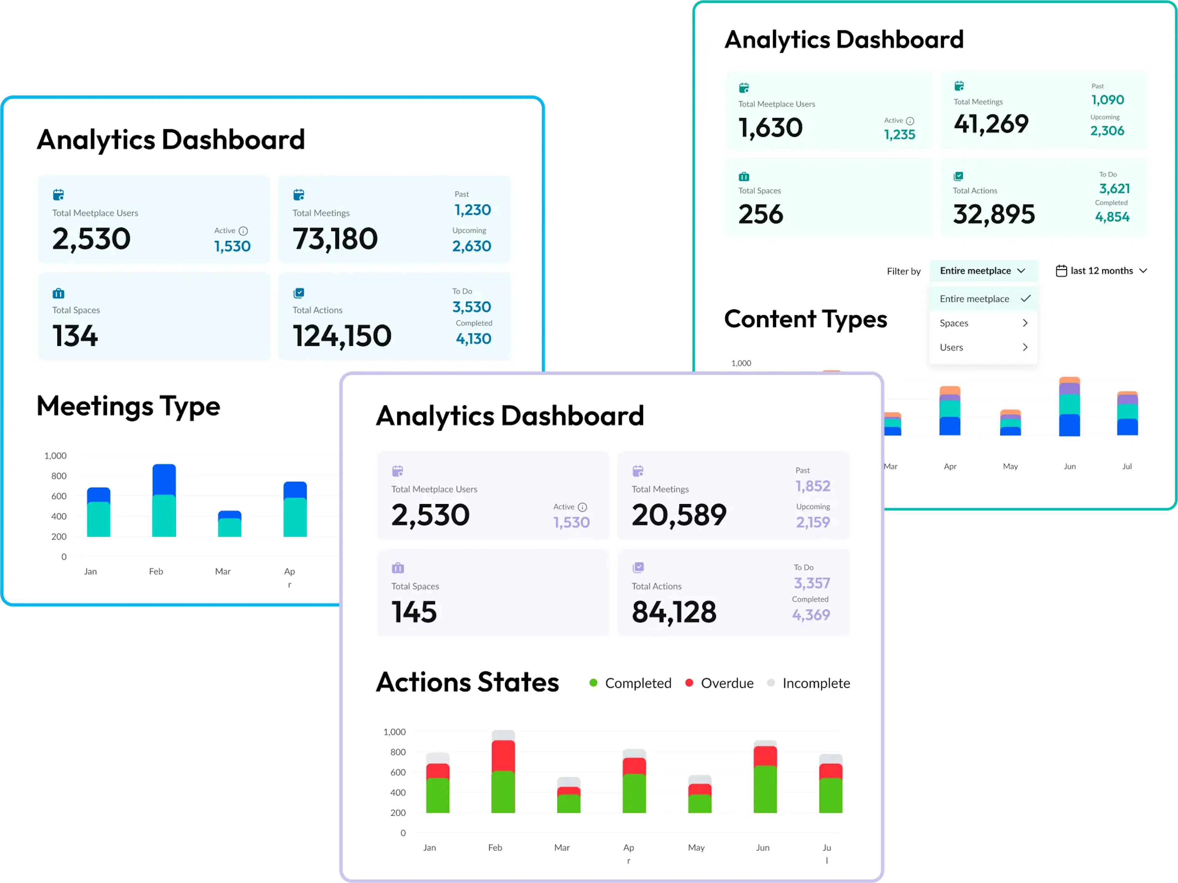Select the Entire meetplace menu option
The width and height of the screenshot is (1178, 883).
(983, 299)
